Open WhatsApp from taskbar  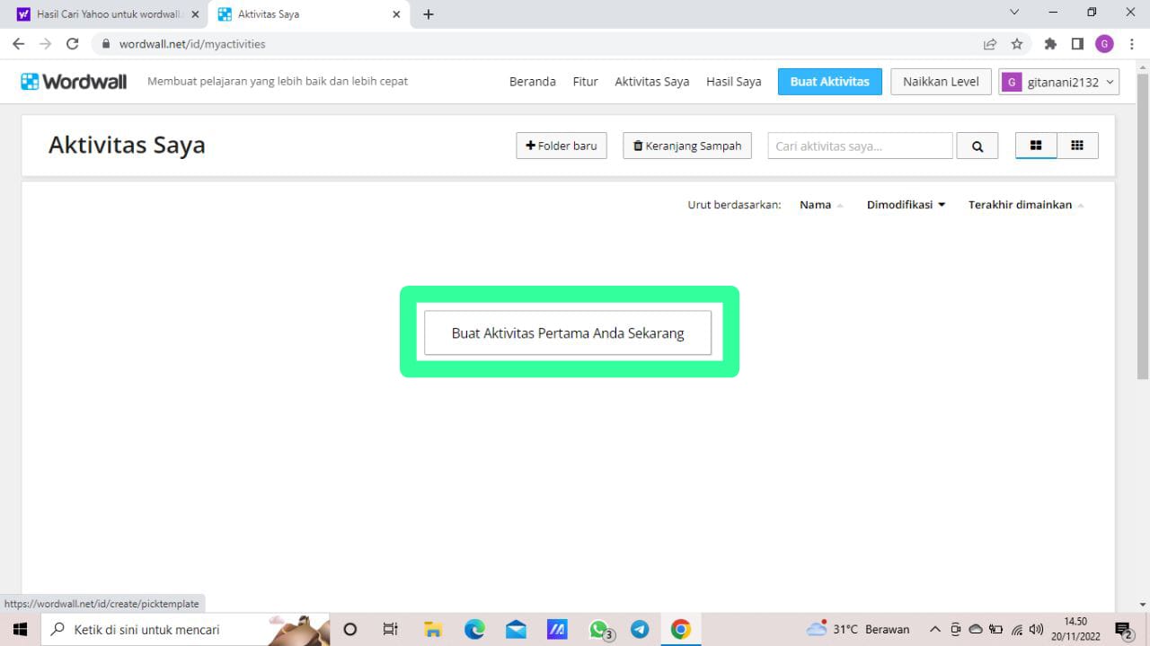599,629
